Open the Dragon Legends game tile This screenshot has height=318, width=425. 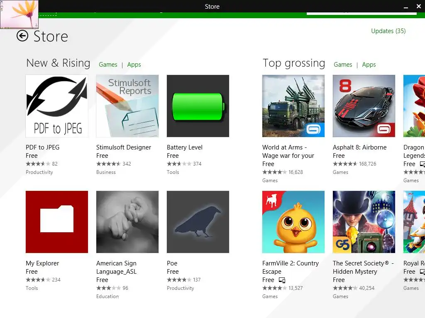[x=414, y=106]
